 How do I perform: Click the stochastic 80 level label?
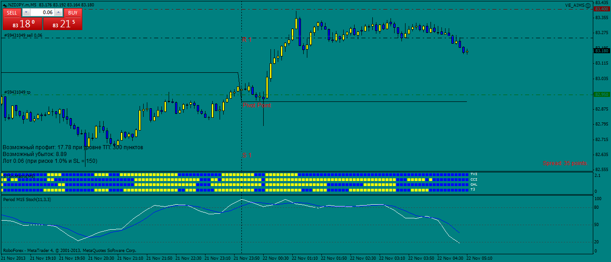point(597,208)
